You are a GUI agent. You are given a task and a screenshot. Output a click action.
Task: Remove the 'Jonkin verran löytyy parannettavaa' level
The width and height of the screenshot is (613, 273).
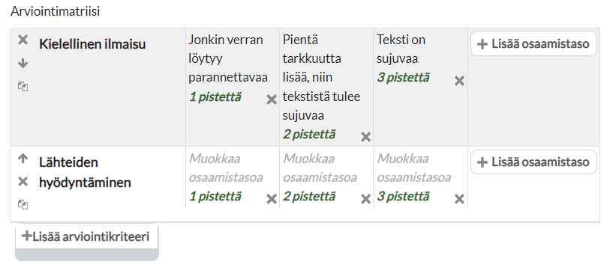point(272,99)
